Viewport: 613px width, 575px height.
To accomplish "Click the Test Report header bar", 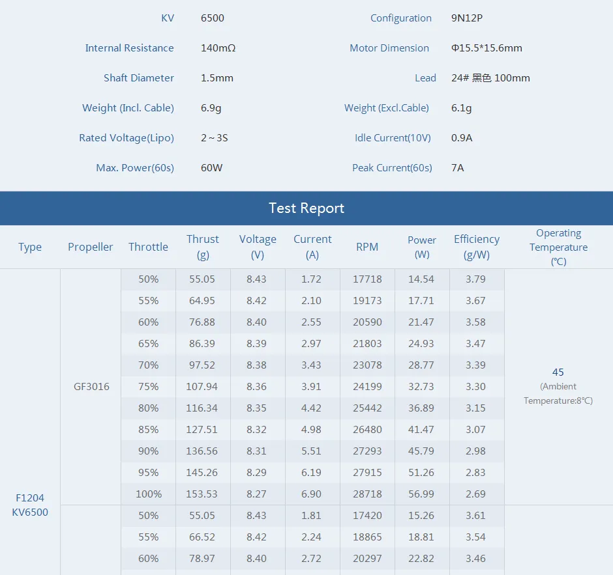I will click(x=306, y=208).
